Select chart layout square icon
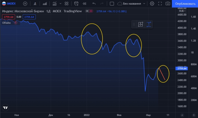The image size is (198, 118). pos(112,4)
